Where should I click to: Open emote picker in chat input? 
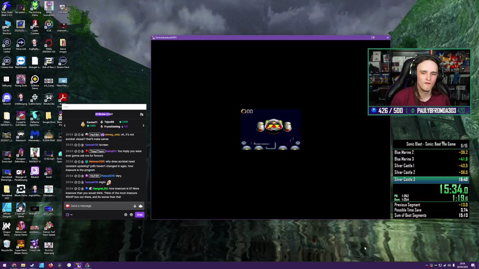(141, 206)
